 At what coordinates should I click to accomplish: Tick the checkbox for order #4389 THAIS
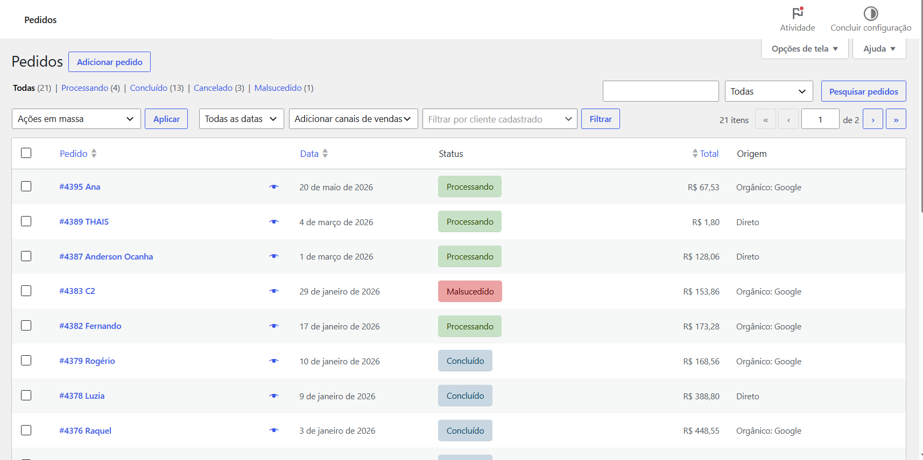26,221
